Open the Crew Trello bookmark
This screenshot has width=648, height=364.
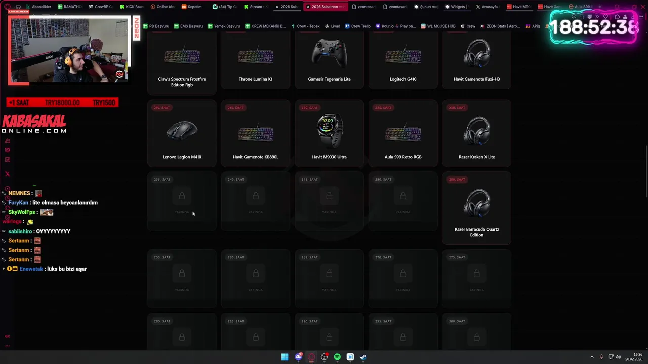(x=357, y=26)
